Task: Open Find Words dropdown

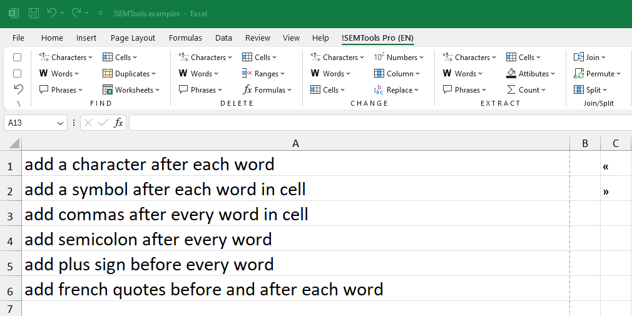Action: tap(59, 73)
